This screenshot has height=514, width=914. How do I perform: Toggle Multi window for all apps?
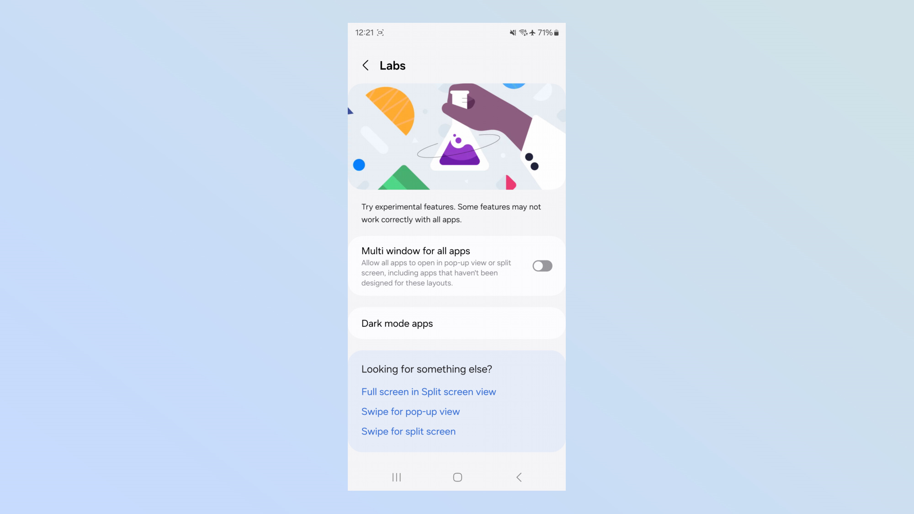[x=541, y=266]
